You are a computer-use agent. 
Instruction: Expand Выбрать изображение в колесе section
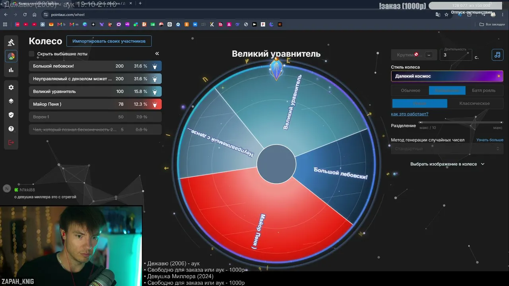click(x=447, y=164)
